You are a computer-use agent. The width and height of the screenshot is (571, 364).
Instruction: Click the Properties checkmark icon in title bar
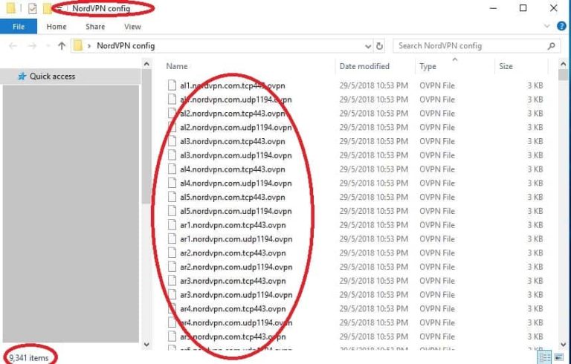pos(31,9)
